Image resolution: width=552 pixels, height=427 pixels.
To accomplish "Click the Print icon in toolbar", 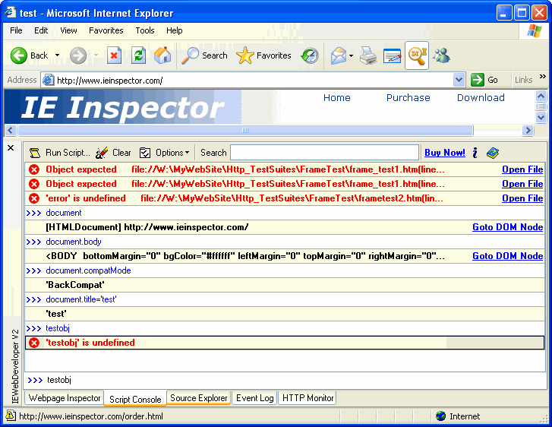I will tap(368, 55).
